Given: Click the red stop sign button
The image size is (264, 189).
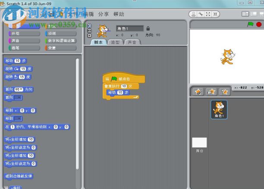Looking at the screenshot, I should [x=259, y=25].
